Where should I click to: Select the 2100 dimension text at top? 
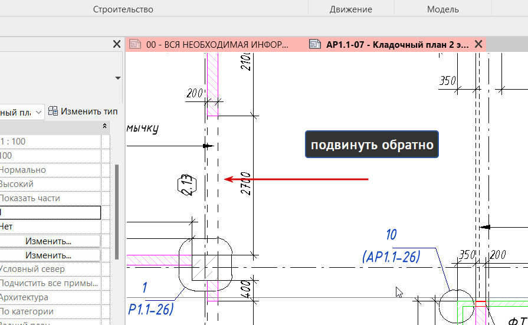point(246,61)
